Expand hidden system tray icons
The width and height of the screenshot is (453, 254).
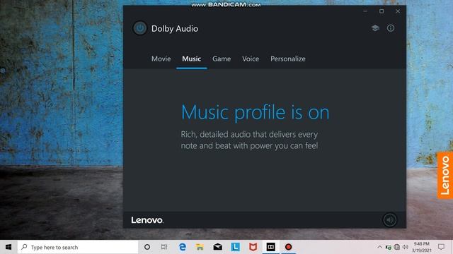[379, 247]
